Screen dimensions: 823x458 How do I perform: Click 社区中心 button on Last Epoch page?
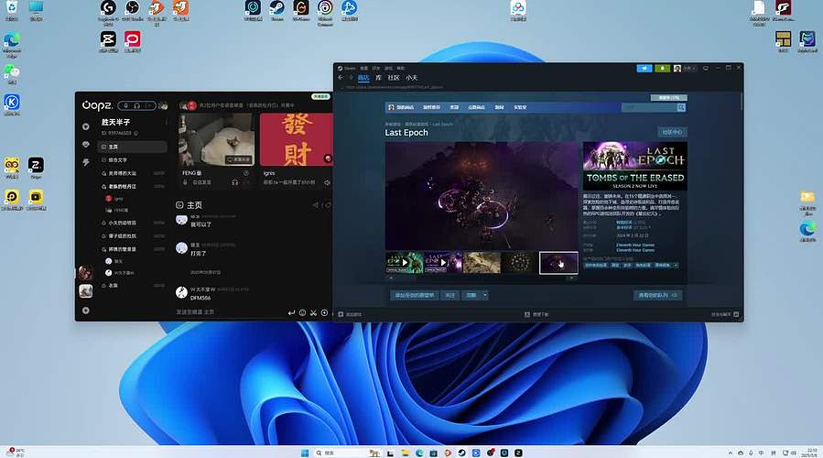click(672, 132)
